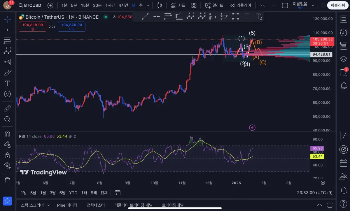Open the 트레이딩패널 tab
This screenshot has height=211, width=350.
coord(173,205)
